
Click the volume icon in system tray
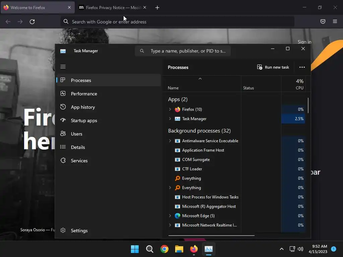tap(300, 249)
